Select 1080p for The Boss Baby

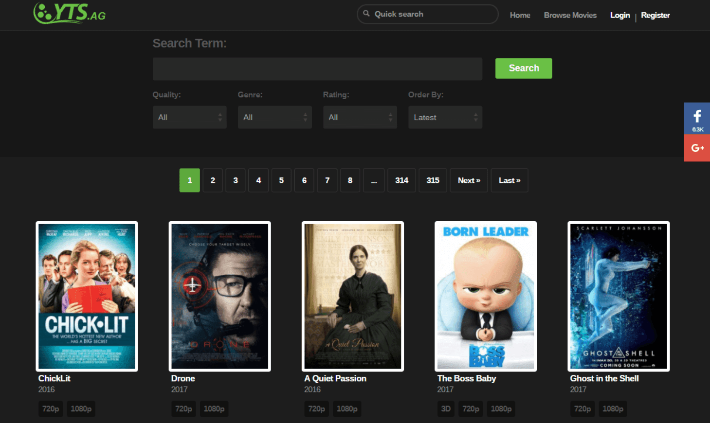(x=501, y=409)
